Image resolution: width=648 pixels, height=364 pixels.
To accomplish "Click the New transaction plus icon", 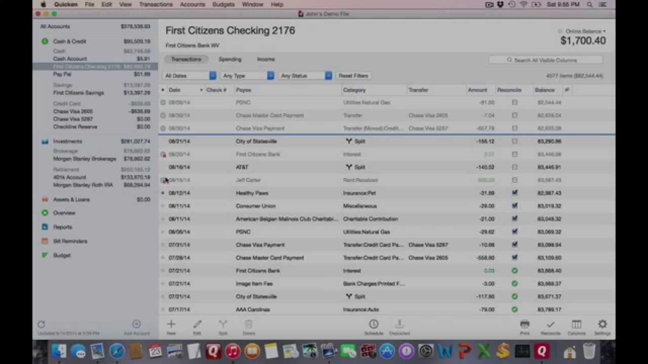I will (x=171, y=324).
